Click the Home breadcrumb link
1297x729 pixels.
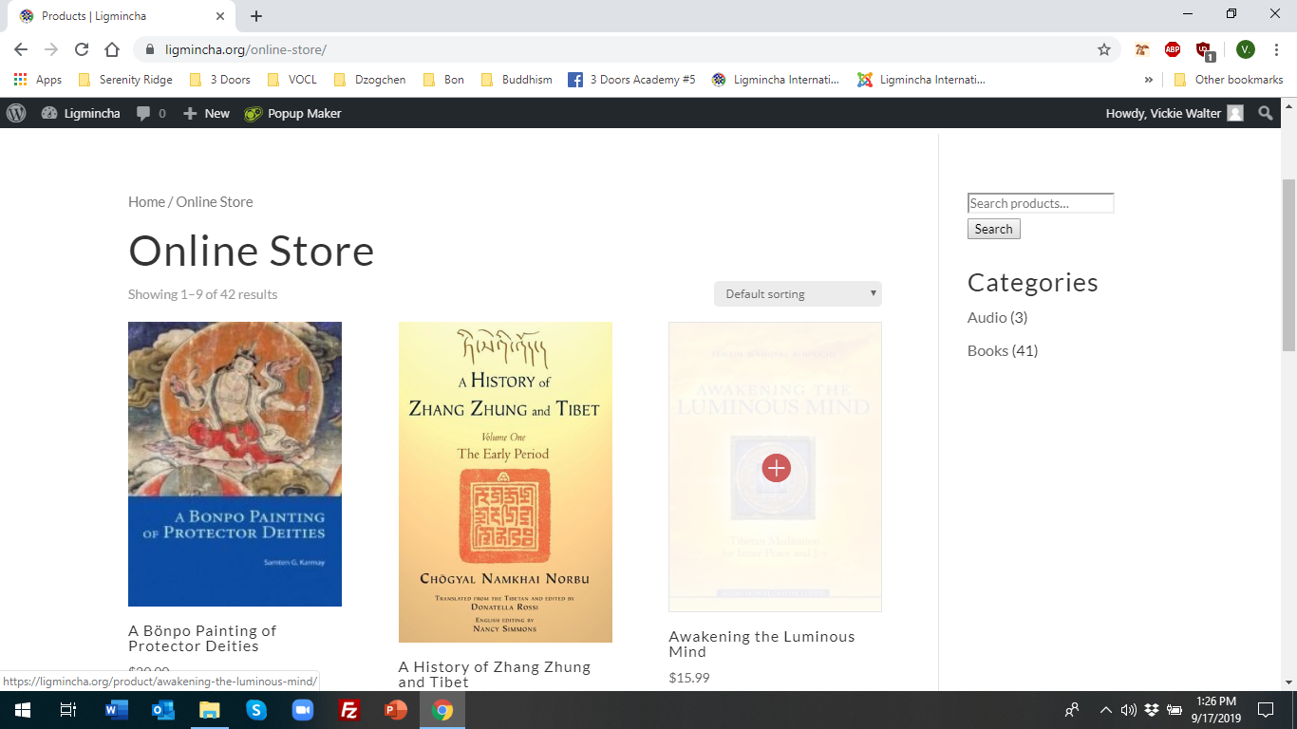coord(146,201)
